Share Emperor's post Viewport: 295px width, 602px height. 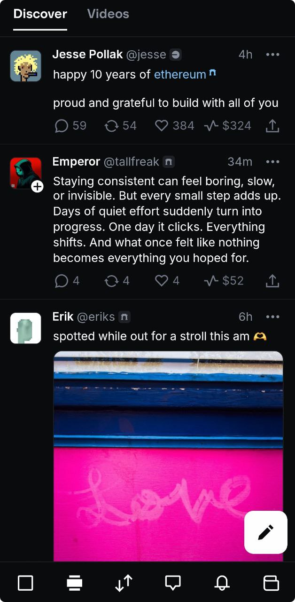272,281
